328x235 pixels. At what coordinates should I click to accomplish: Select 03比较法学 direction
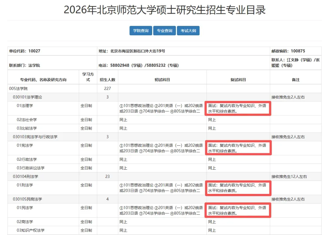[x=27, y=128]
